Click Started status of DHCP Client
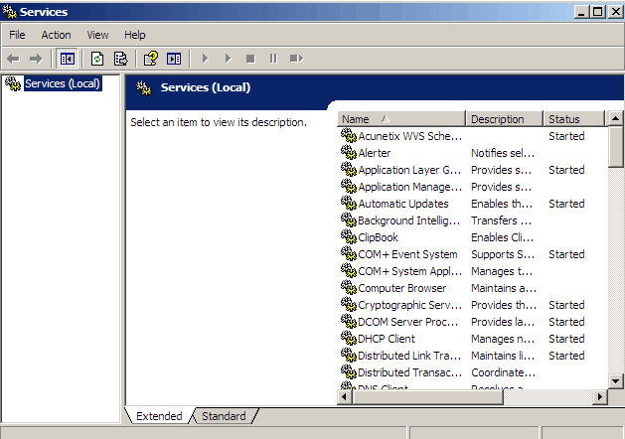This screenshot has height=439, width=625. pos(566,339)
